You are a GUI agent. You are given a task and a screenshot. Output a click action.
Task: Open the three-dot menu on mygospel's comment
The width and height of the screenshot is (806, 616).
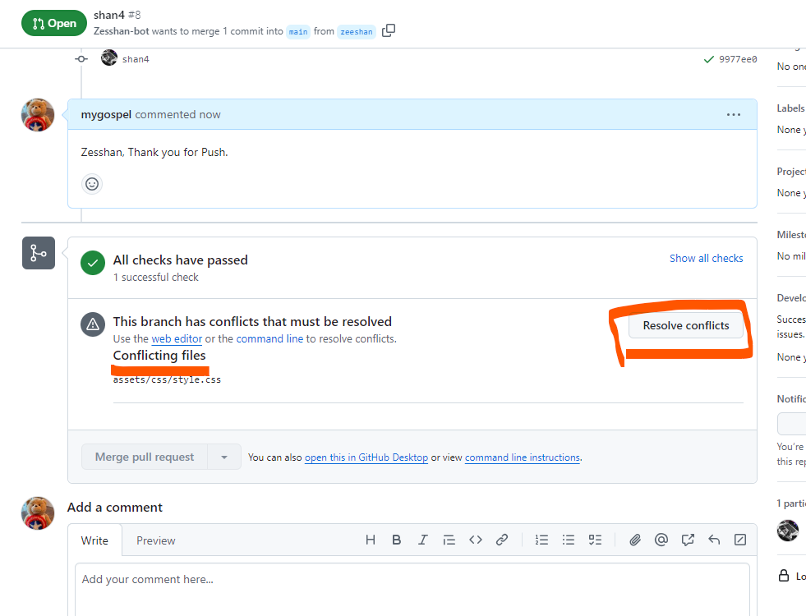734,114
